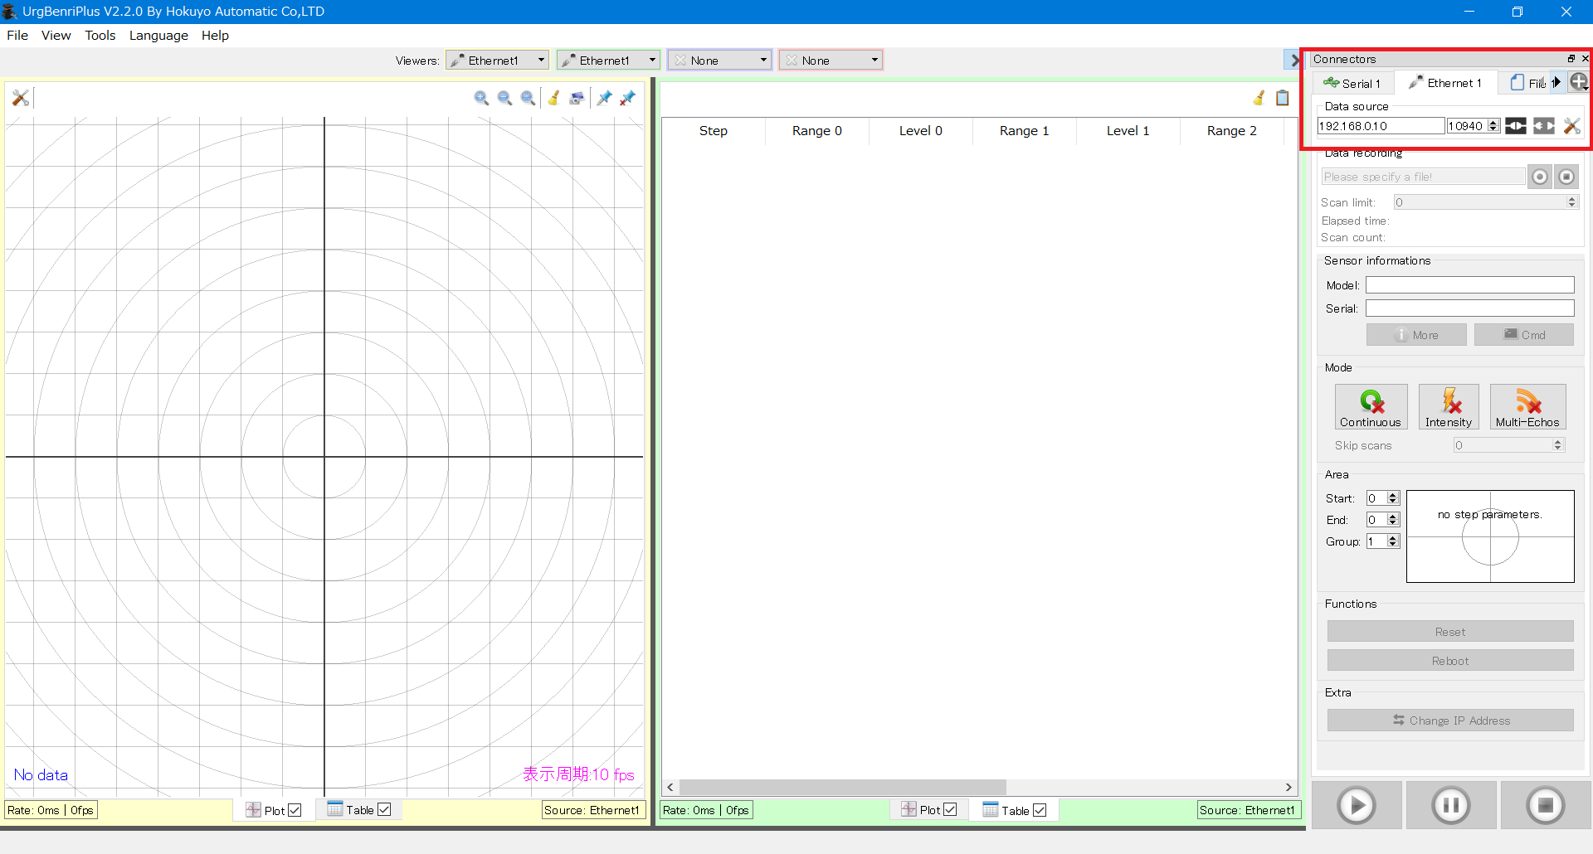Toggle Table checkbox in right viewer
Image resolution: width=1593 pixels, height=854 pixels.
tap(1040, 810)
